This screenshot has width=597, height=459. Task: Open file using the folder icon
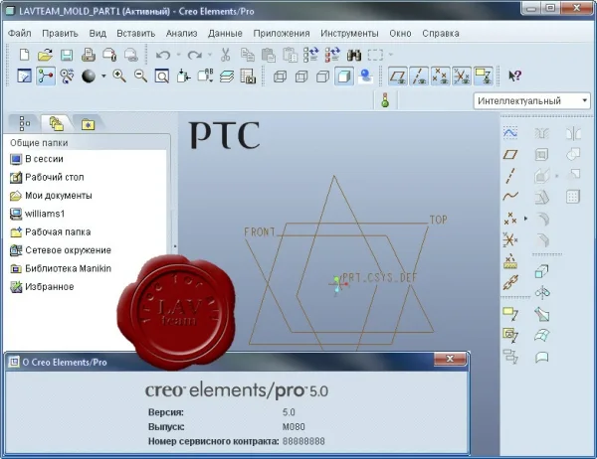(x=45, y=56)
